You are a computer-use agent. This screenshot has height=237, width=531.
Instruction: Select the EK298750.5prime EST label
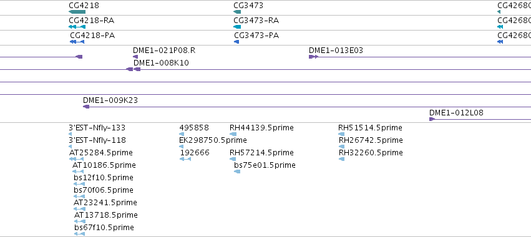click(213, 140)
